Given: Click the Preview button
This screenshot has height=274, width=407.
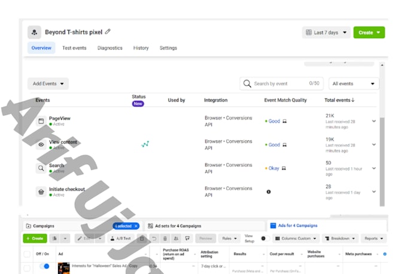Looking at the screenshot, I should (206, 238).
